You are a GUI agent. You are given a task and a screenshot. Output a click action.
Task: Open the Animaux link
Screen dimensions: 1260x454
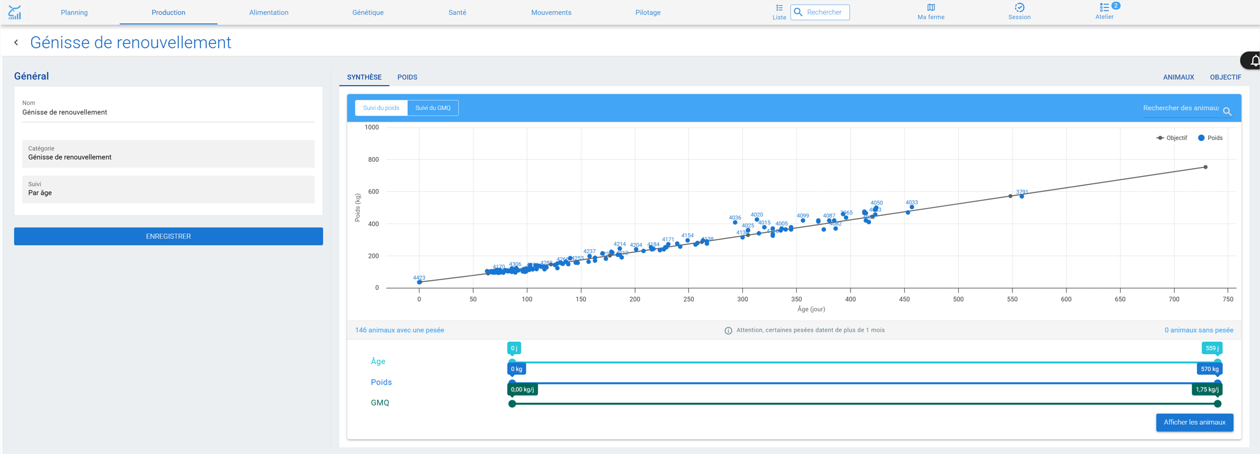(x=1178, y=77)
